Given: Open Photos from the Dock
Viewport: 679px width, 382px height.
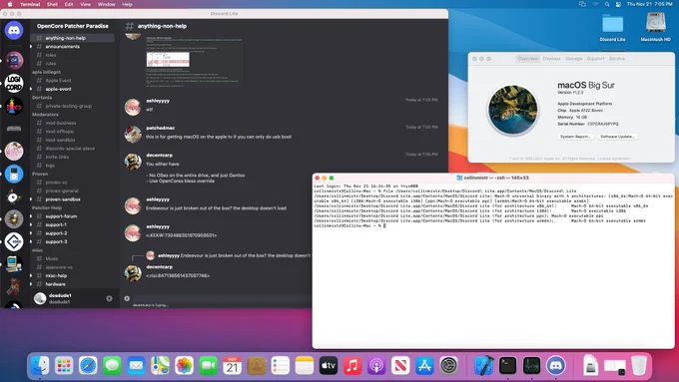Looking at the screenshot, I should 184,366.
